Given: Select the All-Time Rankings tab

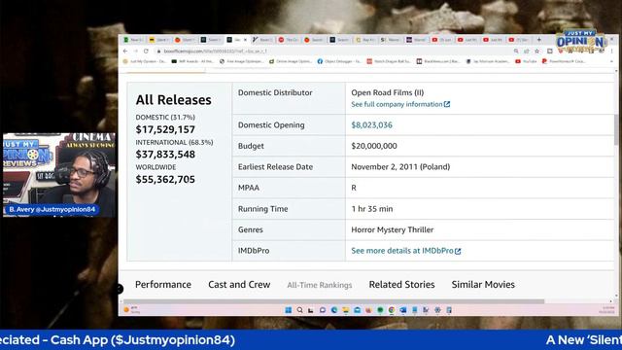Looking at the screenshot, I should point(320,285).
